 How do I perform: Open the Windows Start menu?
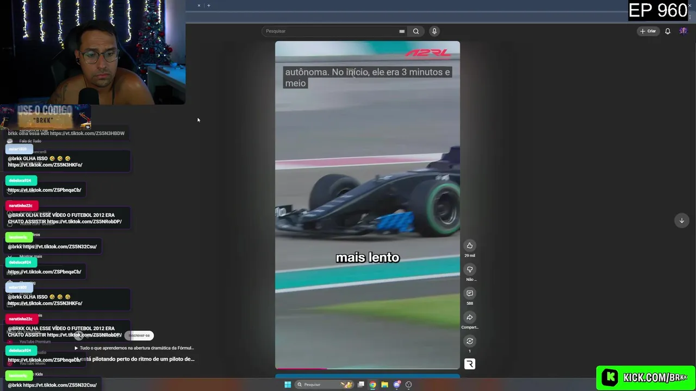pos(288,384)
